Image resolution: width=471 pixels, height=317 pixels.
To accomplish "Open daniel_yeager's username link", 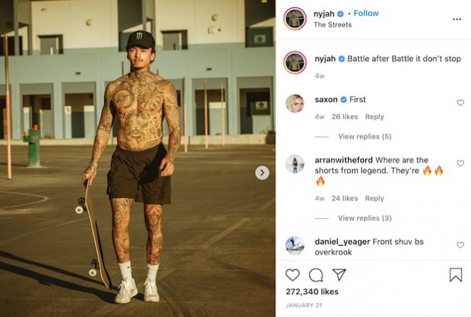I will 342,242.
